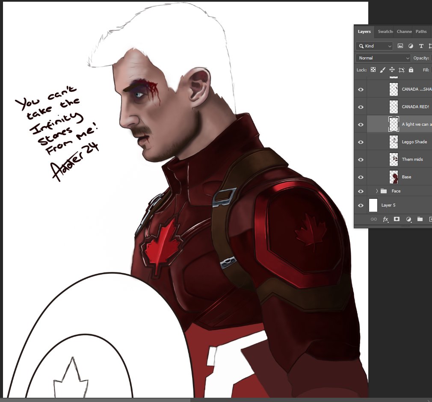432x402 pixels.
Task: Open the Kind layer filter dropdown
Action: 374,46
